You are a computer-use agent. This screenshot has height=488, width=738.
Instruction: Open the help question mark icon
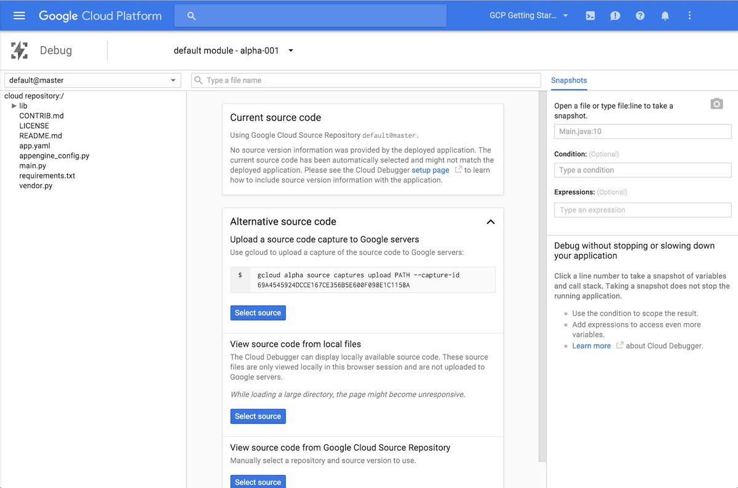[640, 16]
